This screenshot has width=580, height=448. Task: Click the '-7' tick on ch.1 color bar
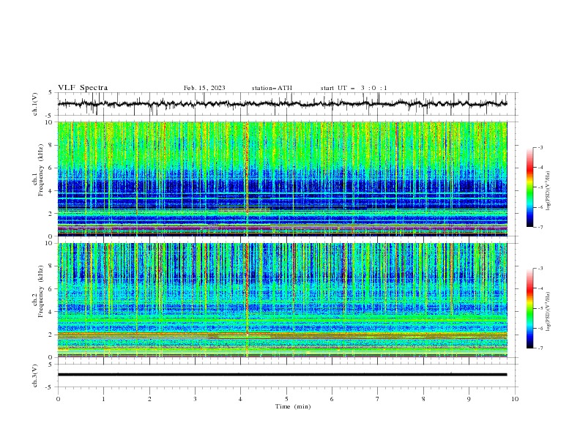click(540, 228)
